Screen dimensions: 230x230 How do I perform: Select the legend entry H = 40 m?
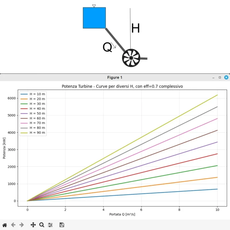33,109
